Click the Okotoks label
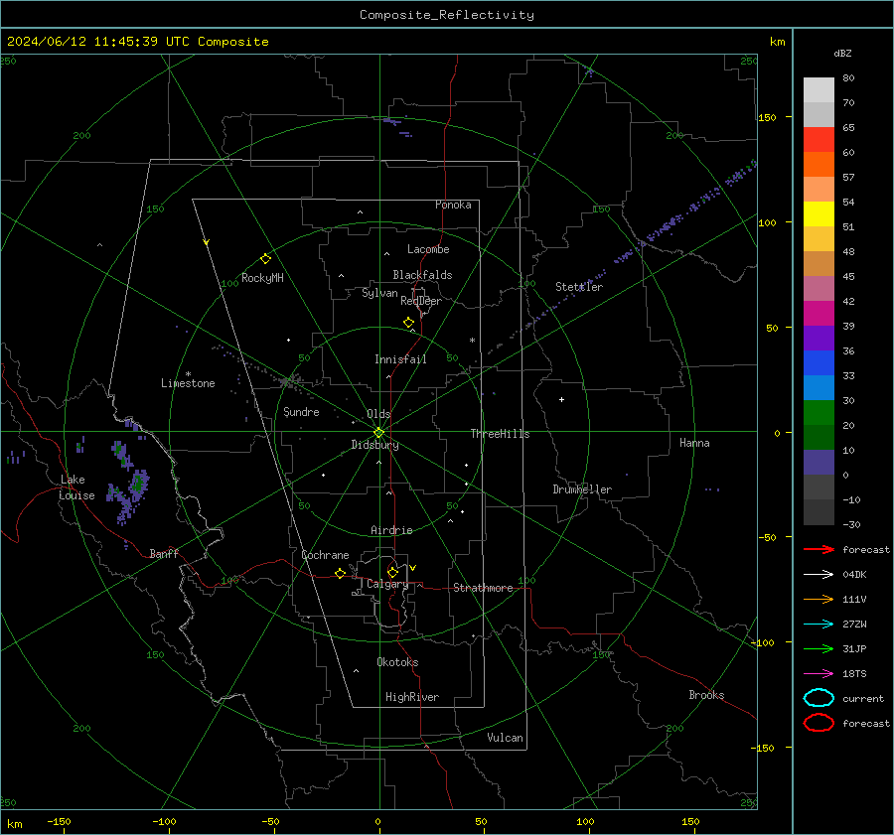894x835 pixels. (397, 662)
